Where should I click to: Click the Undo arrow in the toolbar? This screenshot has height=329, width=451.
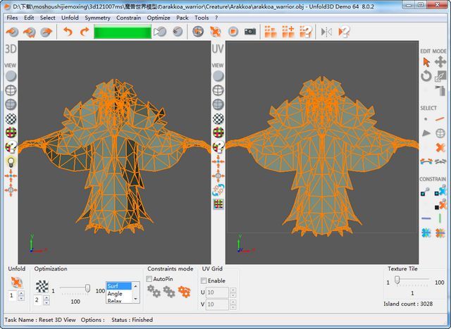(68, 32)
